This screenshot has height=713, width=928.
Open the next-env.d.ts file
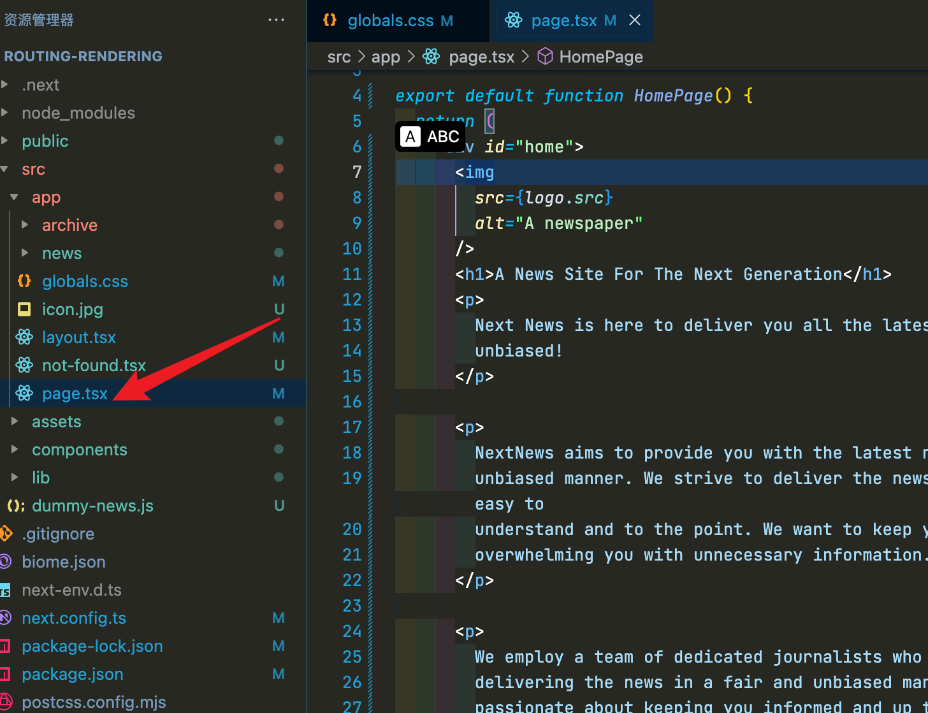pyautogui.click(x=71, y=590)
